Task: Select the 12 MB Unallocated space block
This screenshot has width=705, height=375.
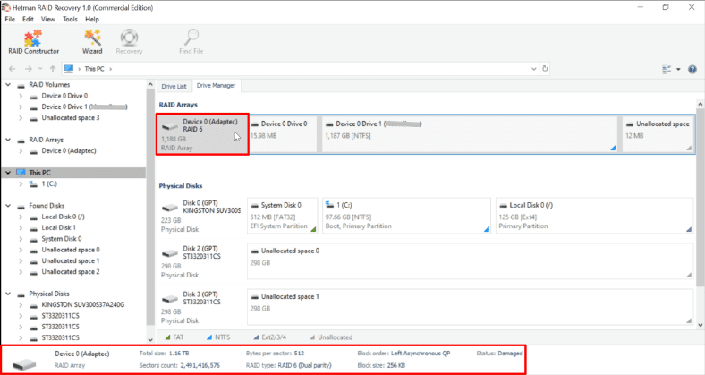Action: click(658, 134)
